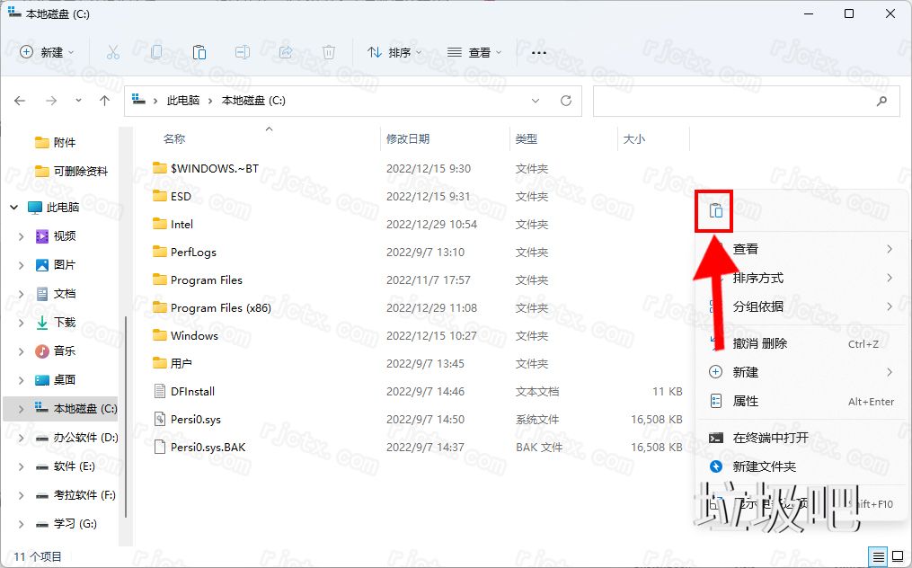This screenshot has height=568, width=912.
Task: Switch to details view using the status bar icon
Action: pos(878,557)
